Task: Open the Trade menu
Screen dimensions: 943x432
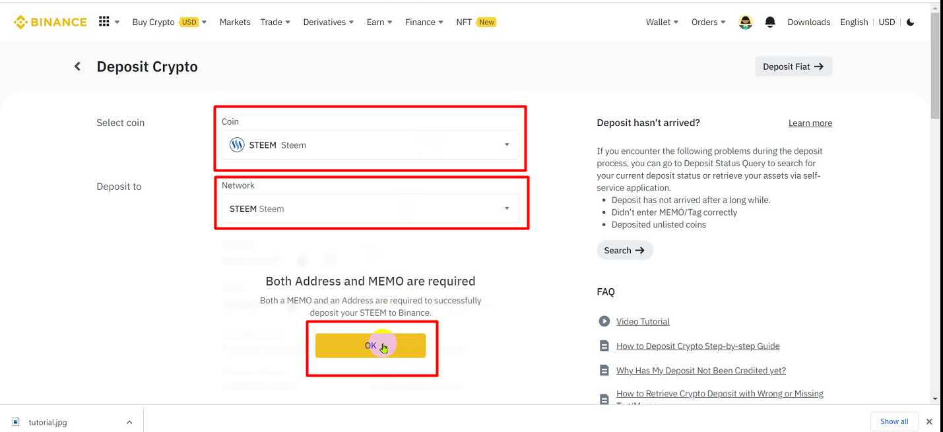Action: [275, 22]
